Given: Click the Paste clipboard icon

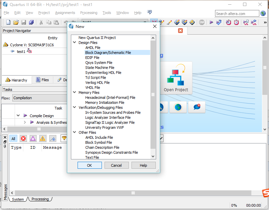Looking at the screenshot, I should click(x=56, y=22).
